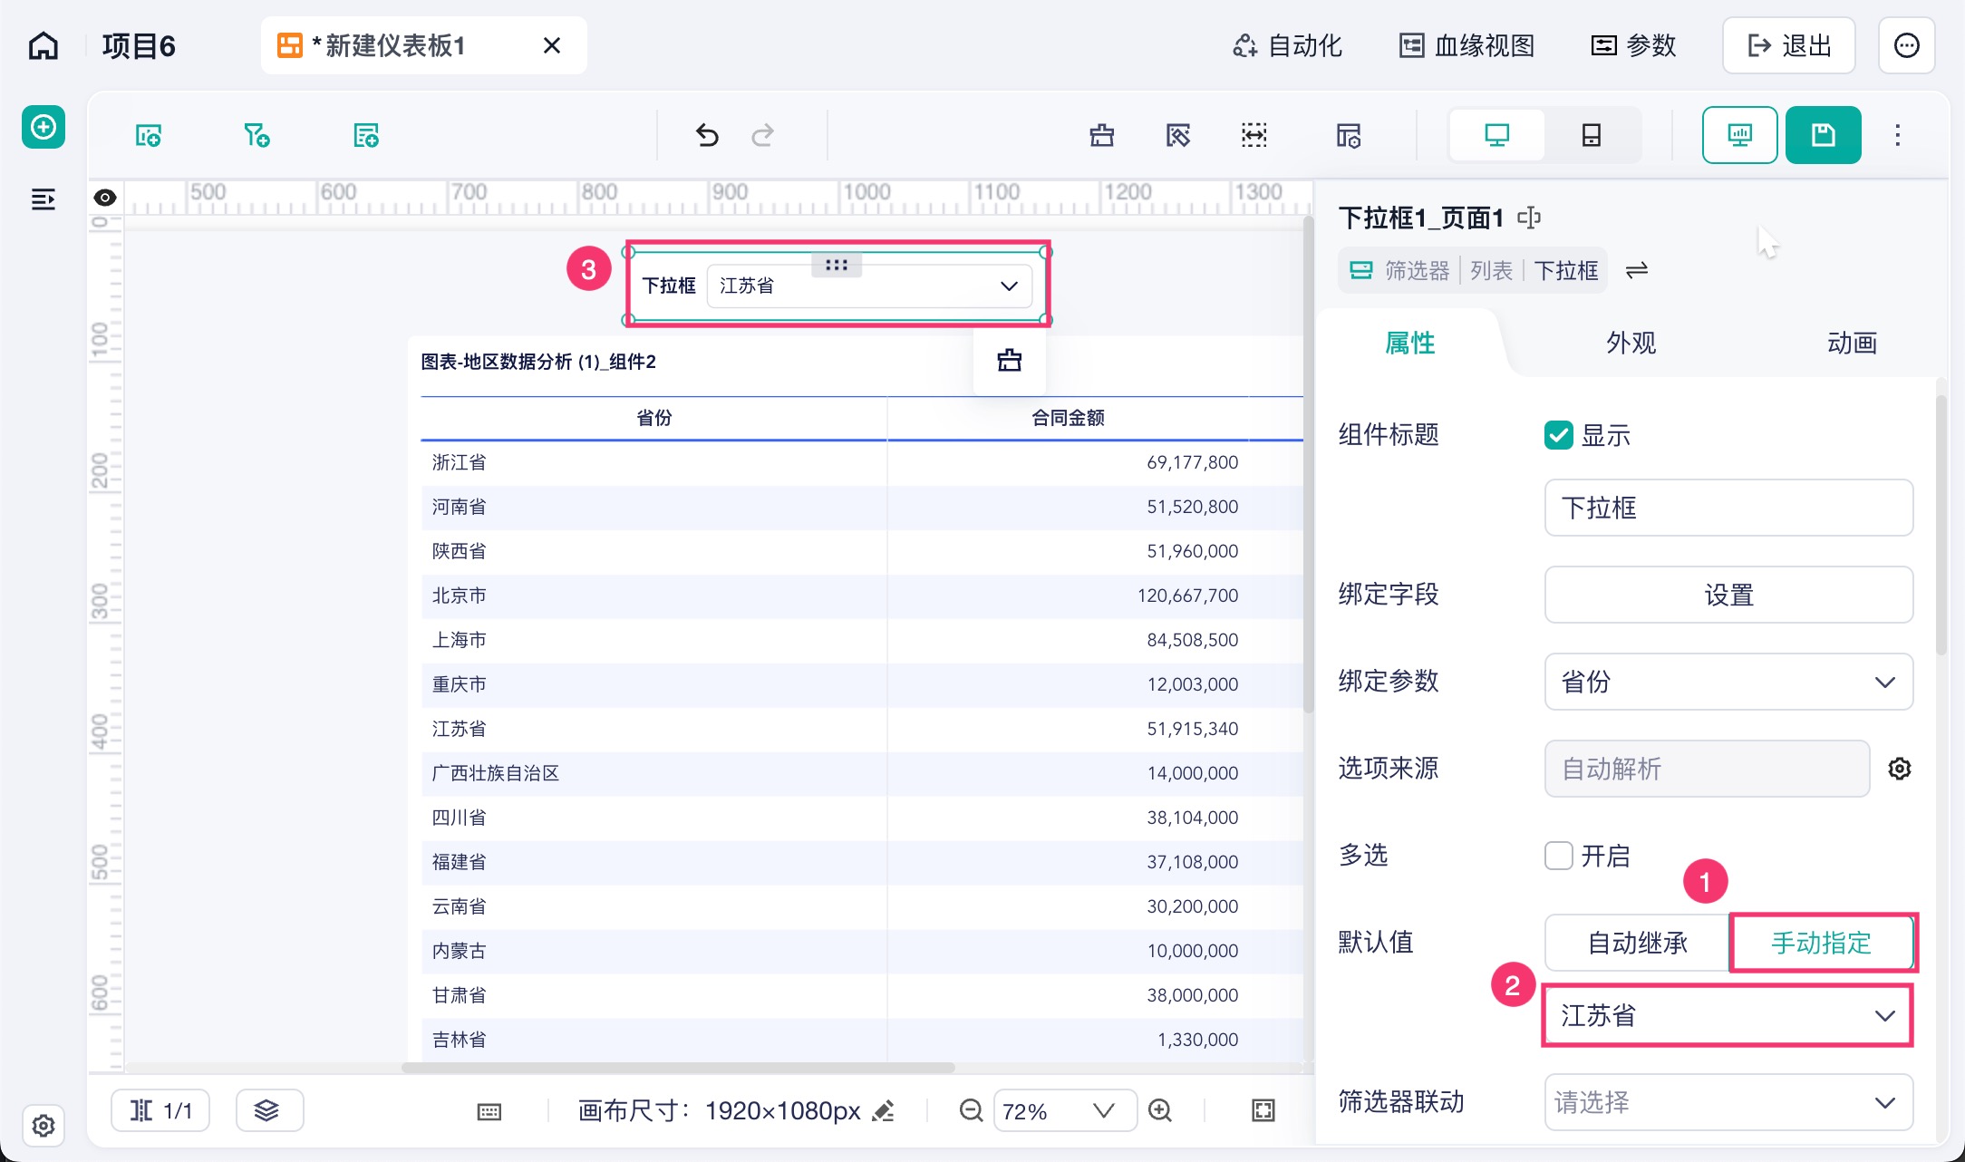Select 手动指定 default value option

point(1822,943)
